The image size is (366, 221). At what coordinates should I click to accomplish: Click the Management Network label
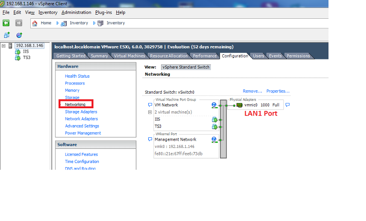[175, 139]
